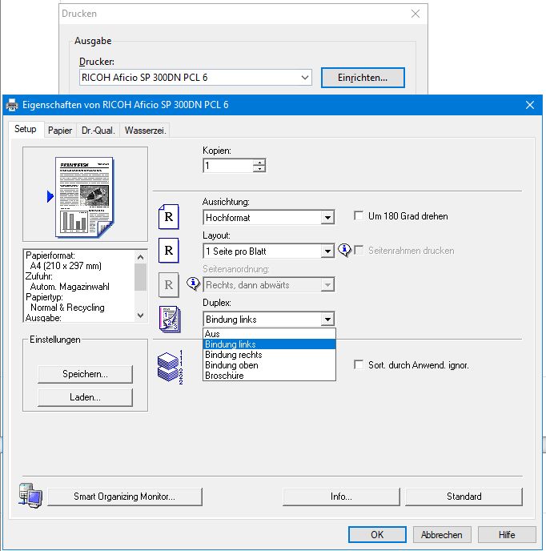The height and width of the screenshot is (551, 546).
Task: Click the Normal & Recycling summary line
Action: (67, 308)
